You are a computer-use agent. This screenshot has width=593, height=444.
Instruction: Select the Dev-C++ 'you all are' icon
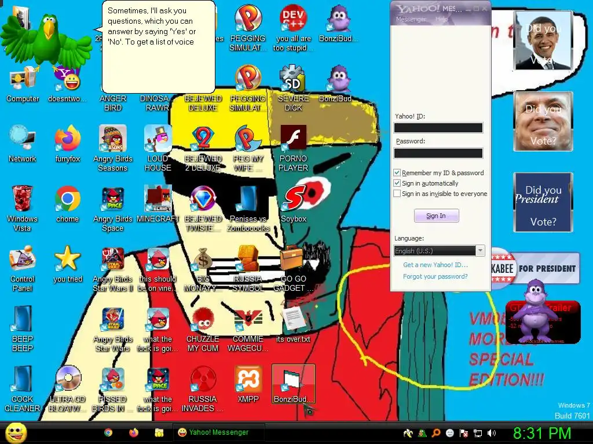(294, 28)
